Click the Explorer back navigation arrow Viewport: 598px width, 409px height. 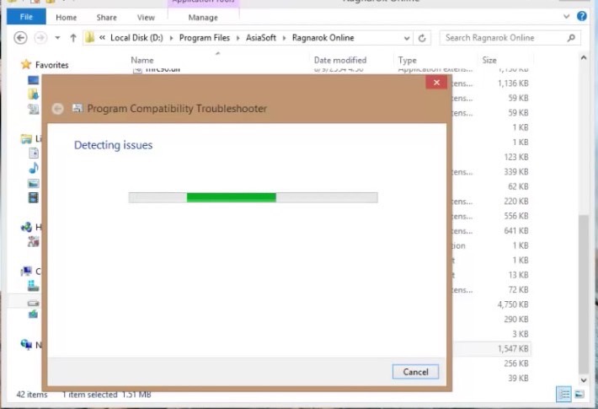[x=20, y=38]
